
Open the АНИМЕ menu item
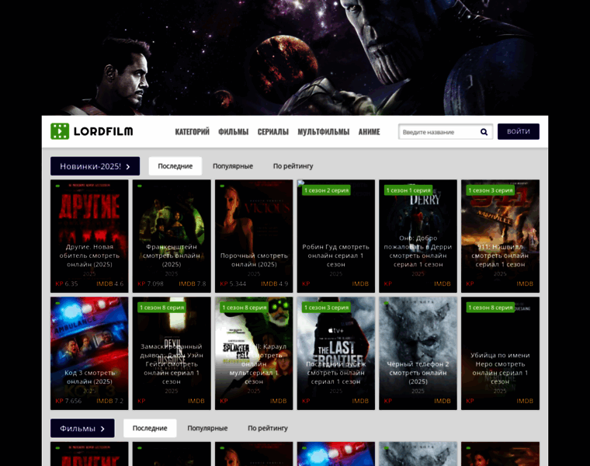(x=369, y=132)
